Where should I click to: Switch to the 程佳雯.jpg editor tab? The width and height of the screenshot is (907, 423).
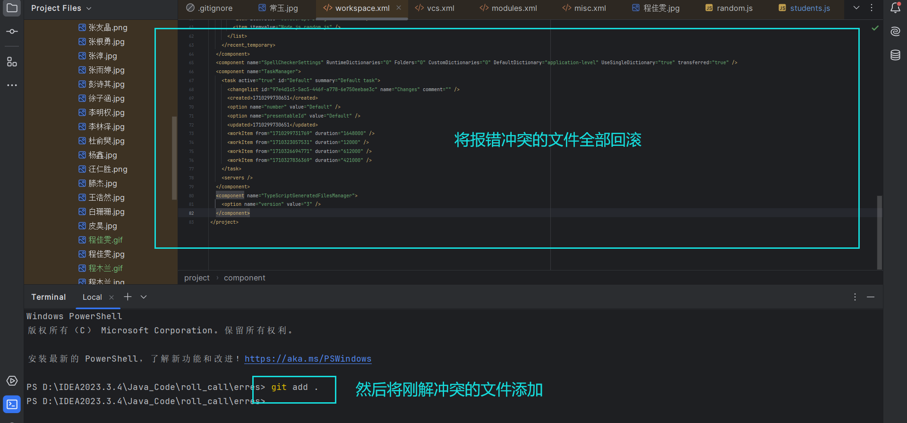coord(656,8)
